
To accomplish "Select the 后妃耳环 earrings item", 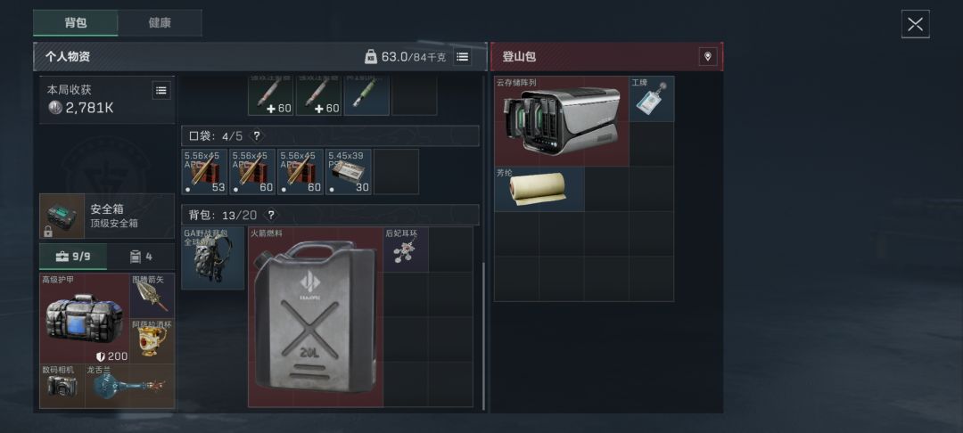I will 406,249.
